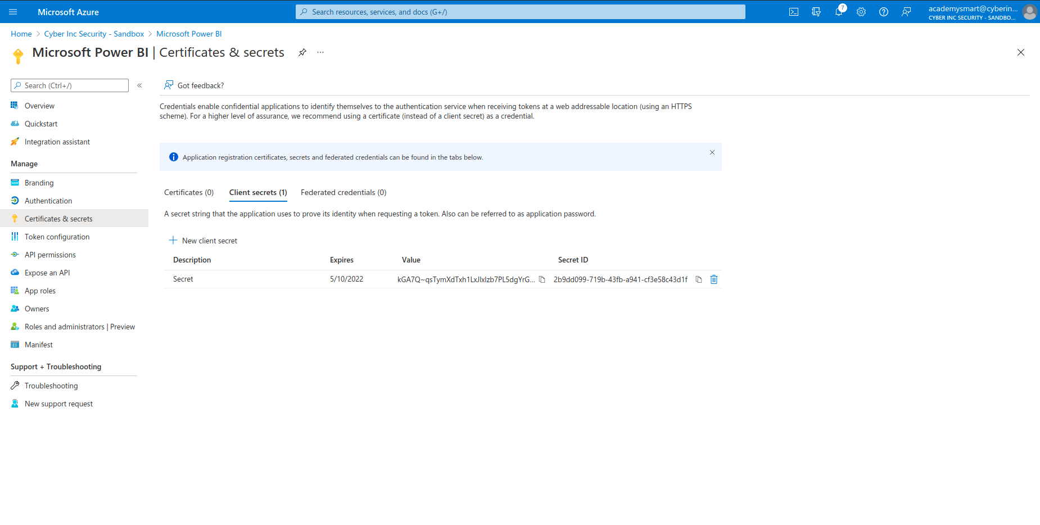
Task: Open the top bar feedback icon
Action: pos(906,12)
